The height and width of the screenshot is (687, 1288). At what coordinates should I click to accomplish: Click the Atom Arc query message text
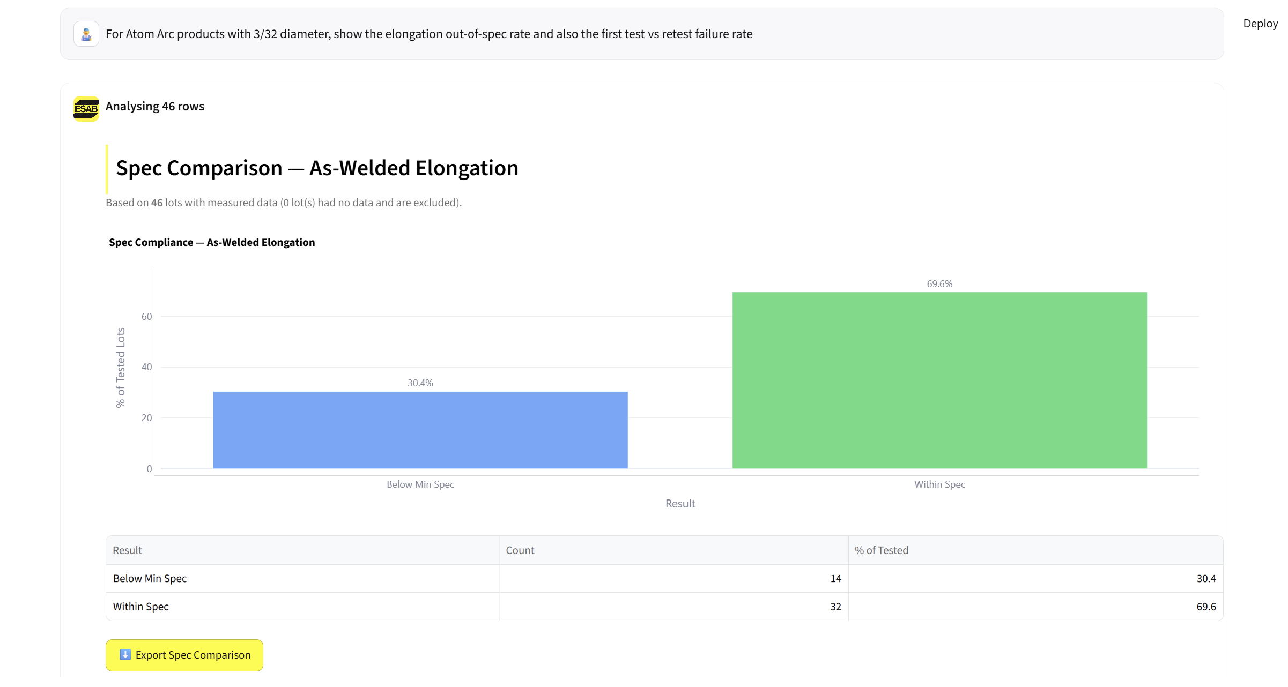click(429, 34)
